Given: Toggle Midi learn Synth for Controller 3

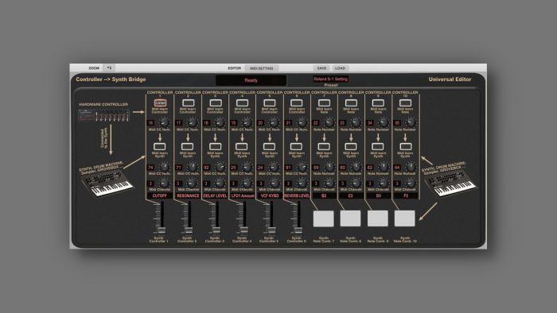Looking at the screenshot, I should pyautogui.click(x=216, y=146).
